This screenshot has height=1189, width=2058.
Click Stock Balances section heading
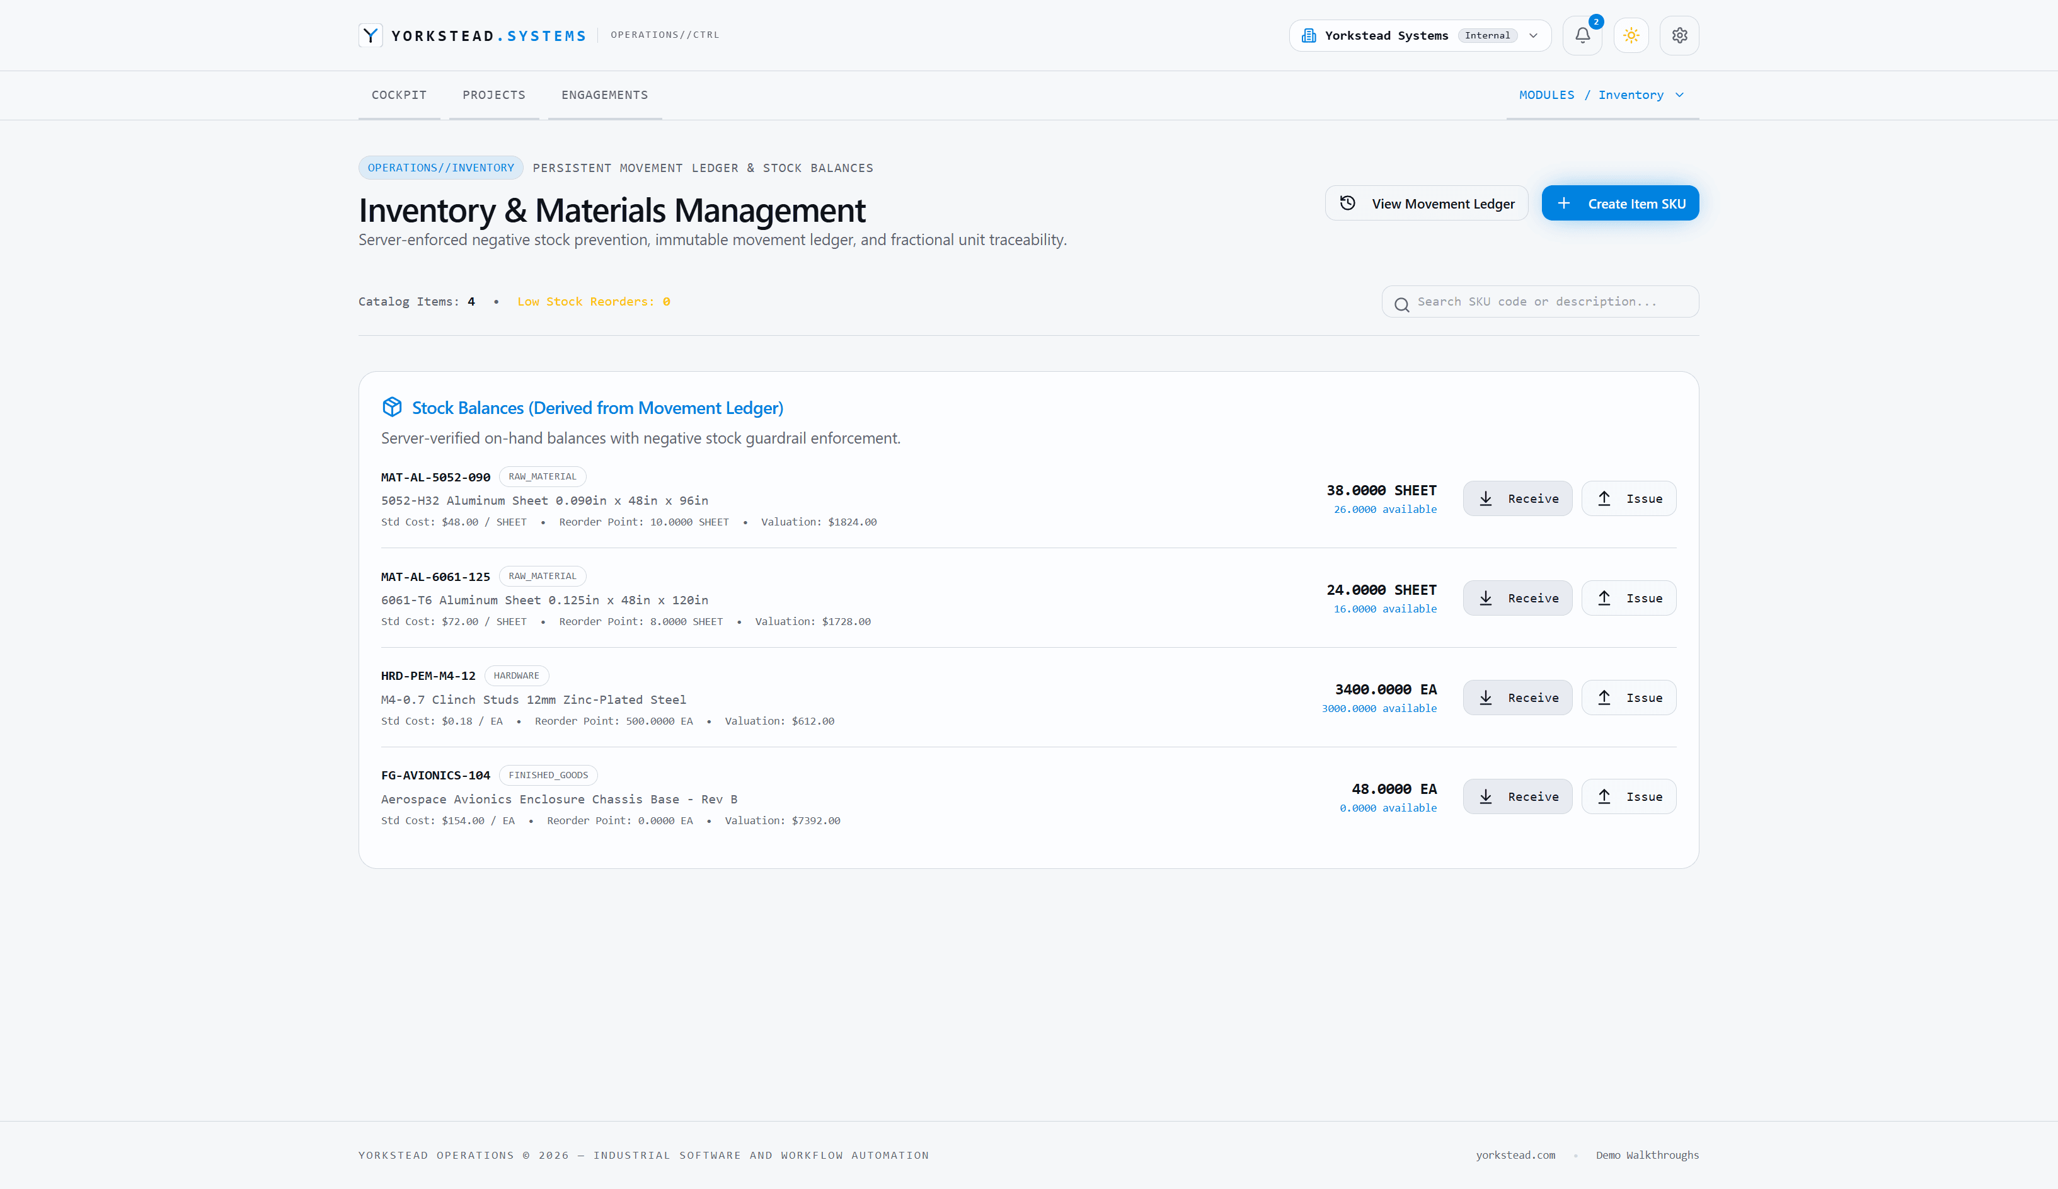597,408
